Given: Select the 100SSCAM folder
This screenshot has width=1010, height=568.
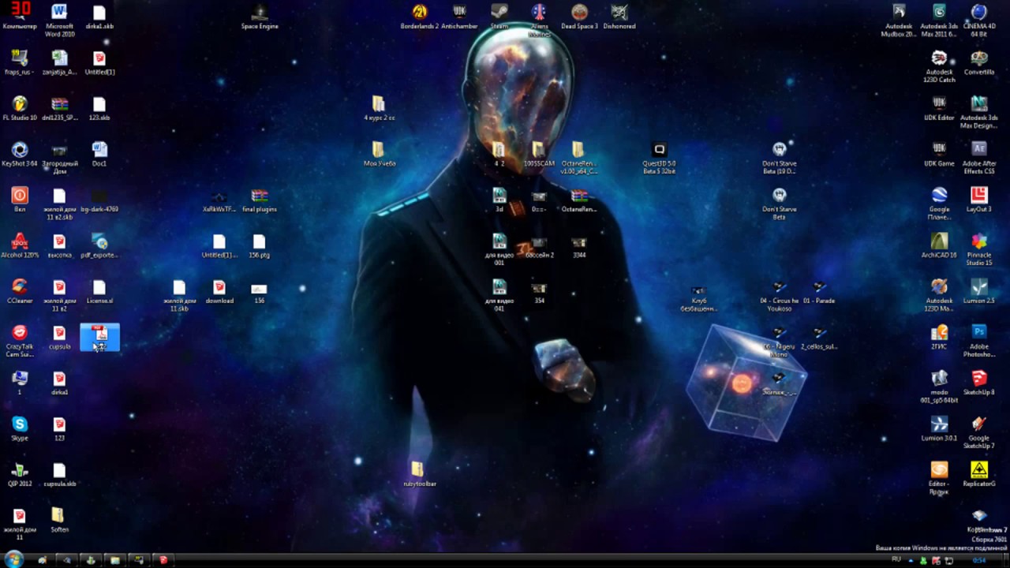Looking at the screenshot, I should tap(539, 153).
